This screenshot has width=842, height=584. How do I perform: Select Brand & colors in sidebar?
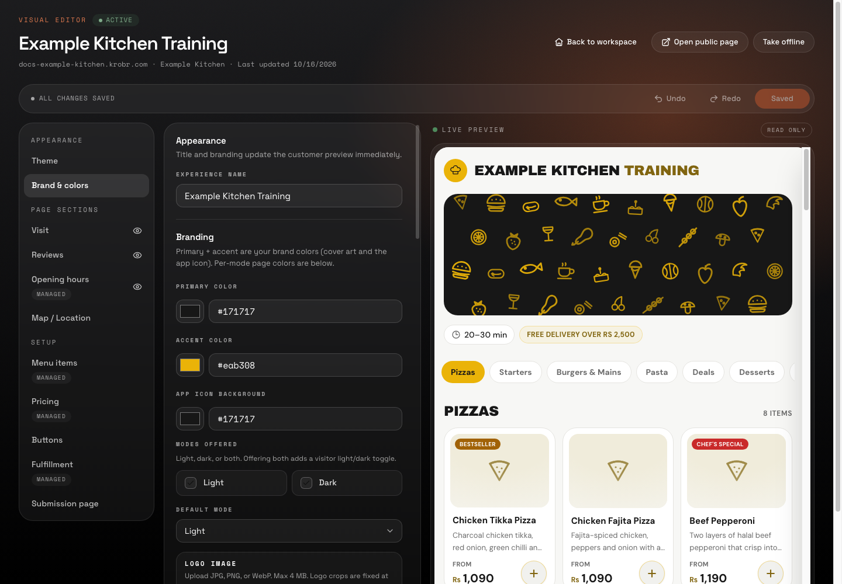[87, 186]
